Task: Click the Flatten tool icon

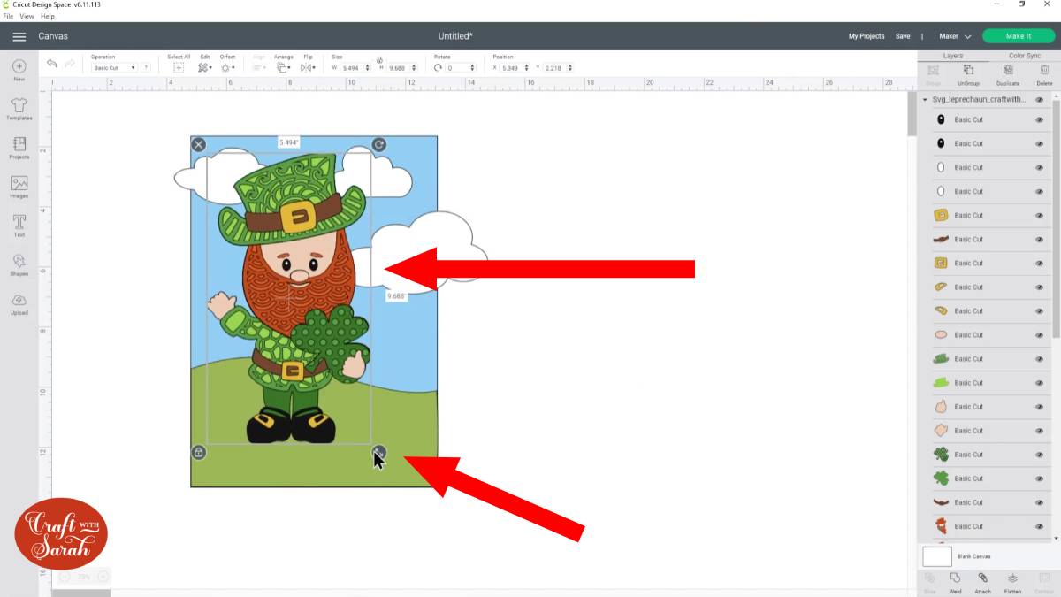Action: coord(1012,579)
